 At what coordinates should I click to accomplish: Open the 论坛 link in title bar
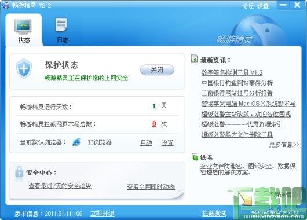click(248, 5)
